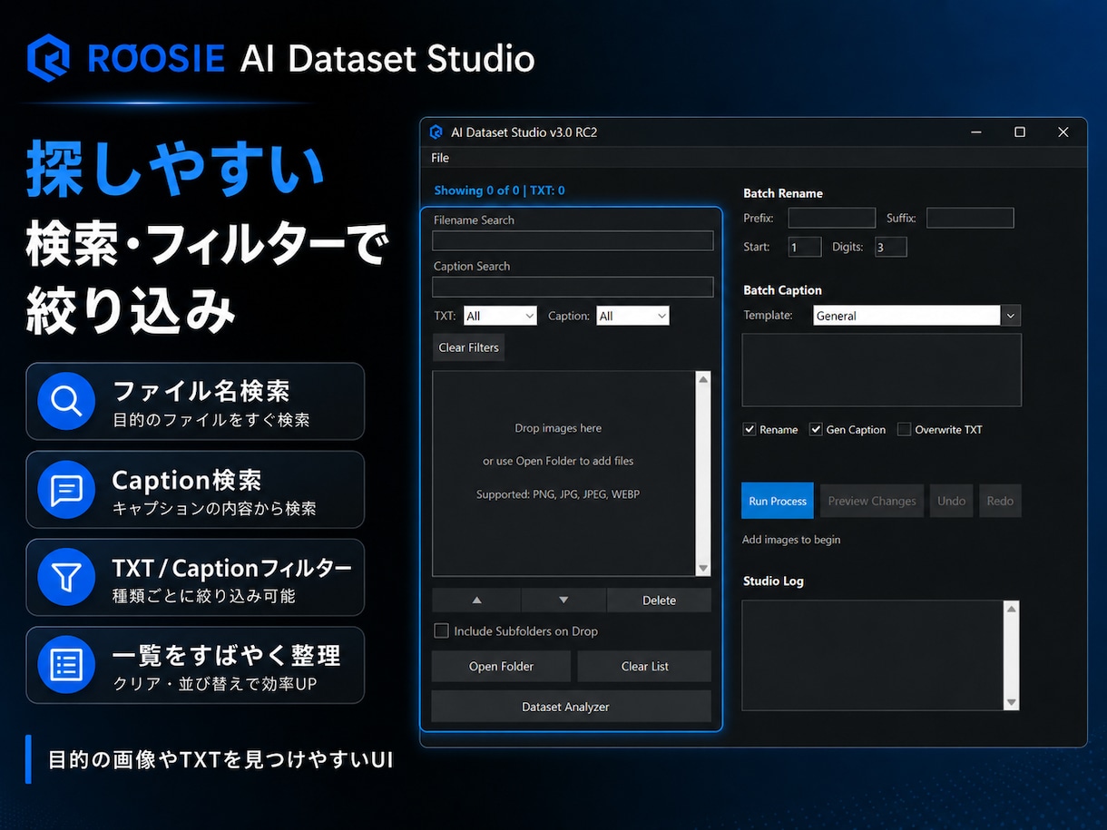
Task: Click the file list scroll-down arrow
Action: click(703, 568)
